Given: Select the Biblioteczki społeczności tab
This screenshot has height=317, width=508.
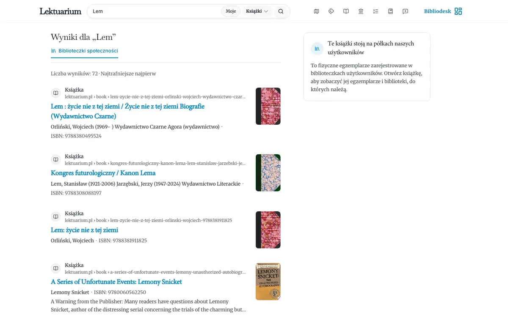Looking at the screenshot, I should 84,51.
